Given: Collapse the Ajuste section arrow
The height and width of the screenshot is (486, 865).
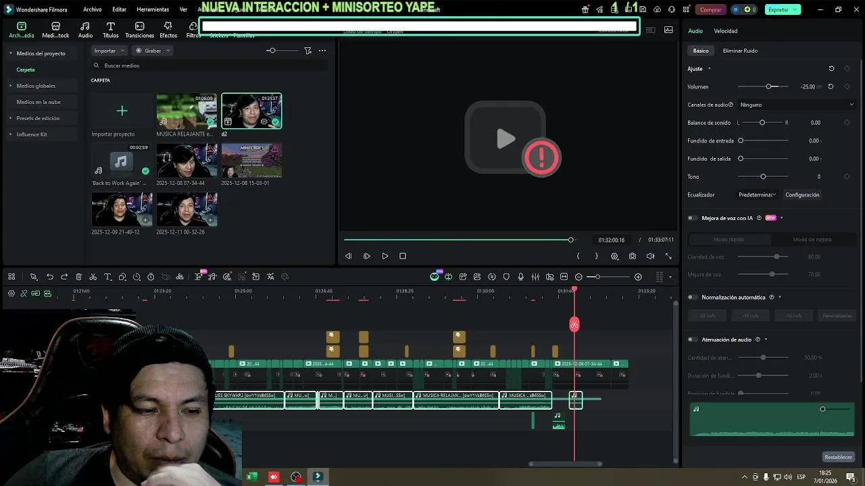Looking at the screenshot, I should [x=709, y=69].
